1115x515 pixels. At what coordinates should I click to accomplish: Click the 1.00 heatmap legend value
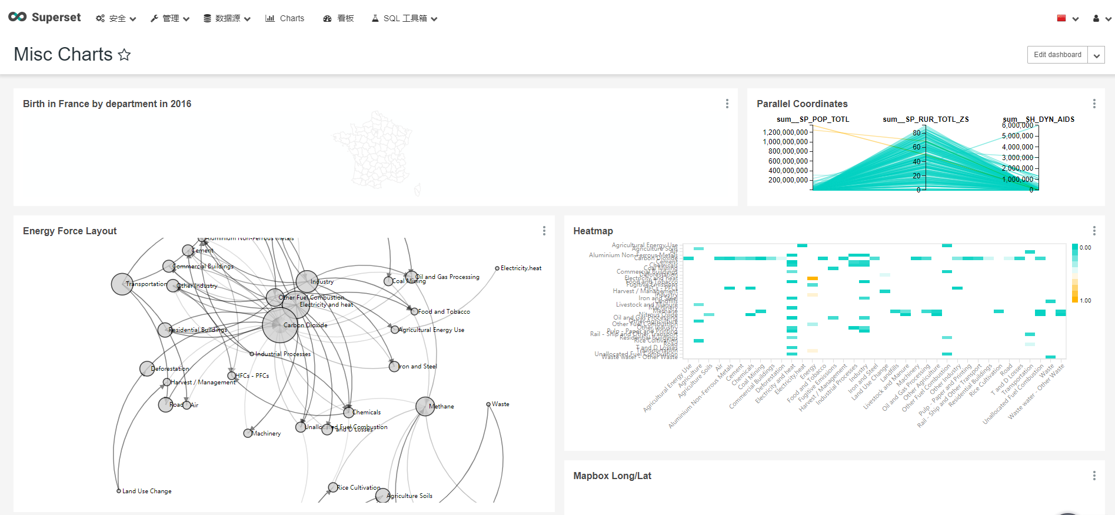click(1086, 301)
